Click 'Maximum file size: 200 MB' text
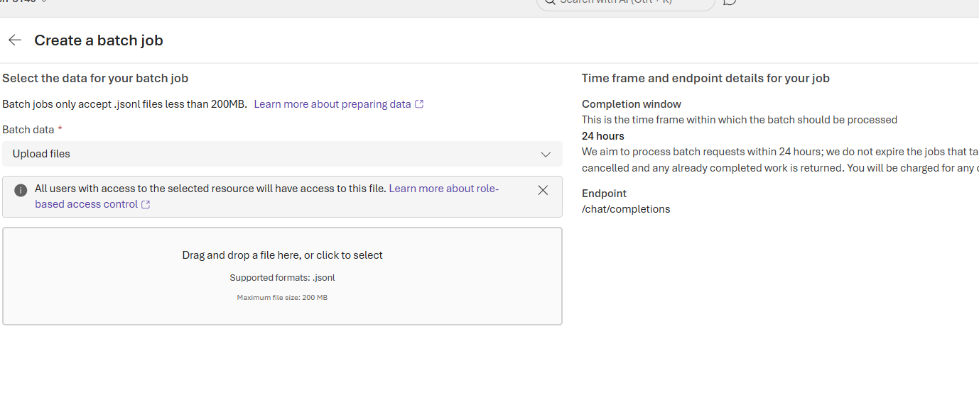The width and height of the screenshot is (979, 419). 282,298
